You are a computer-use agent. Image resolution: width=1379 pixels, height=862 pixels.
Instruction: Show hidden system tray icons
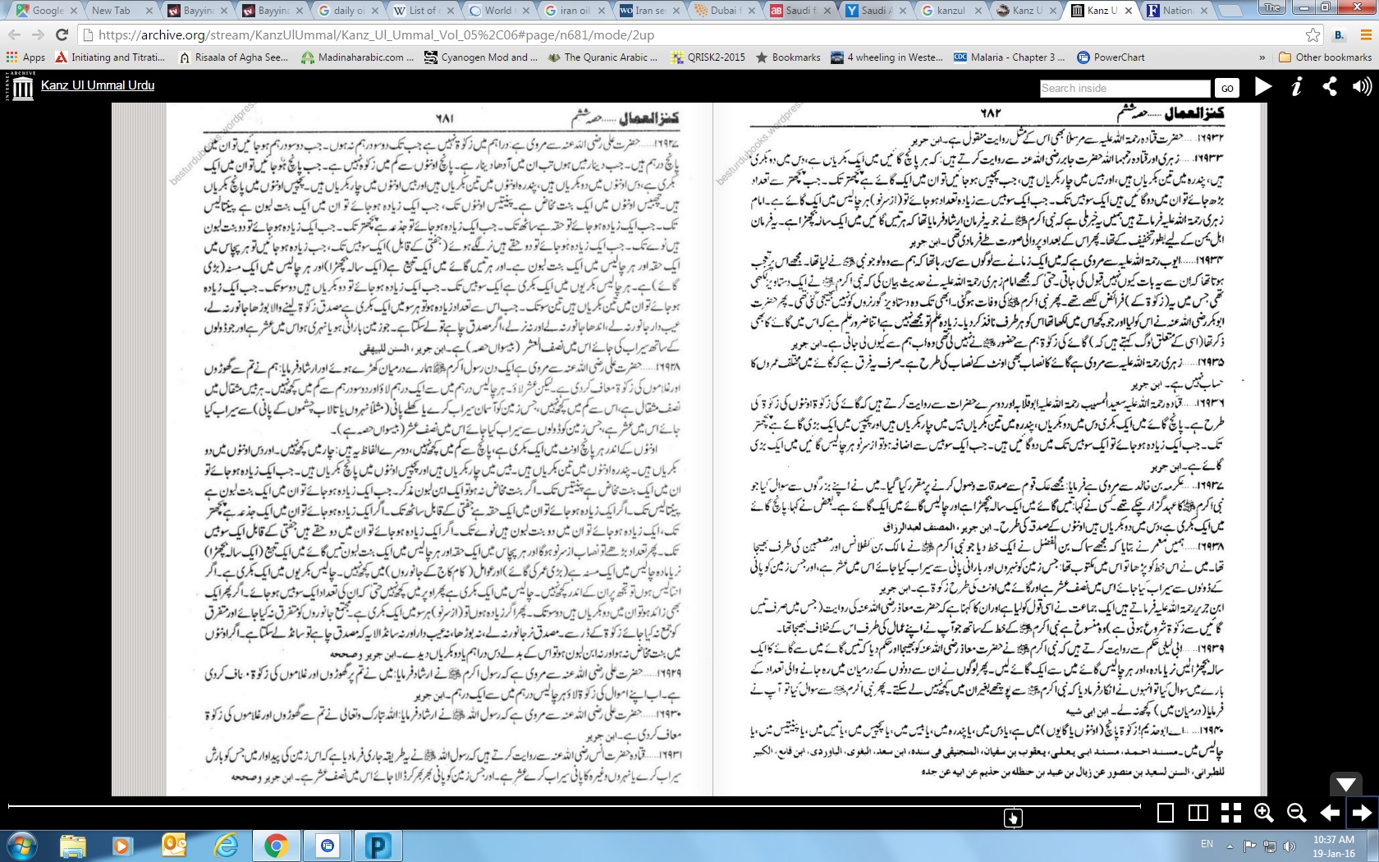[1230, 846]
